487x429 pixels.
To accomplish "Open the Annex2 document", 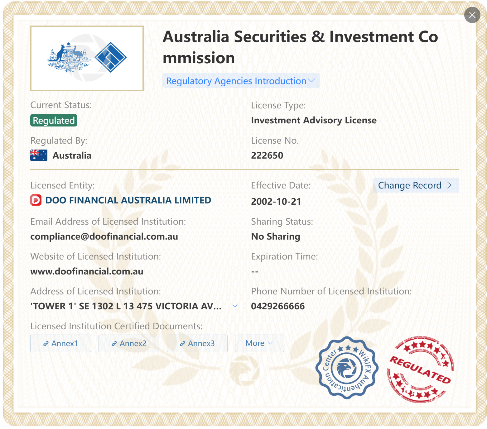I will [x=129, y=343].
